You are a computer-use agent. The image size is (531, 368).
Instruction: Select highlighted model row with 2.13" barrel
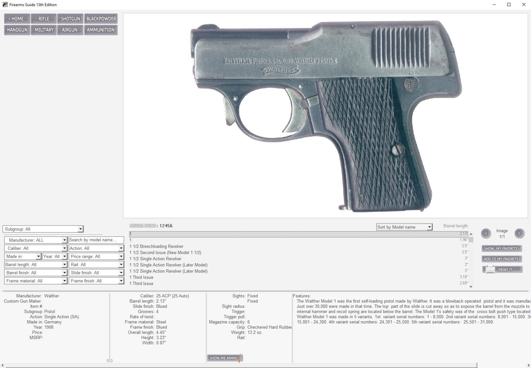click(298, 234)
